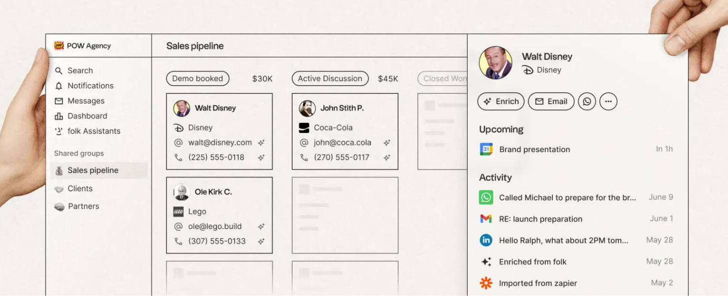
Task: Open the Walt Disney card avatar
Action: click(182, 108)
